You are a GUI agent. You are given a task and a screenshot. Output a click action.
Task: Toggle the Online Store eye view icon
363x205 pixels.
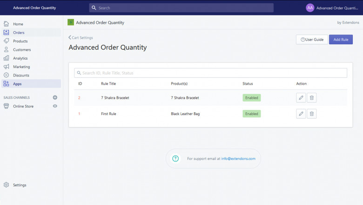point(55,106)
